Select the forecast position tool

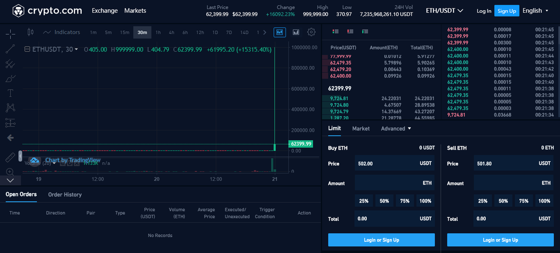(10, 123)
